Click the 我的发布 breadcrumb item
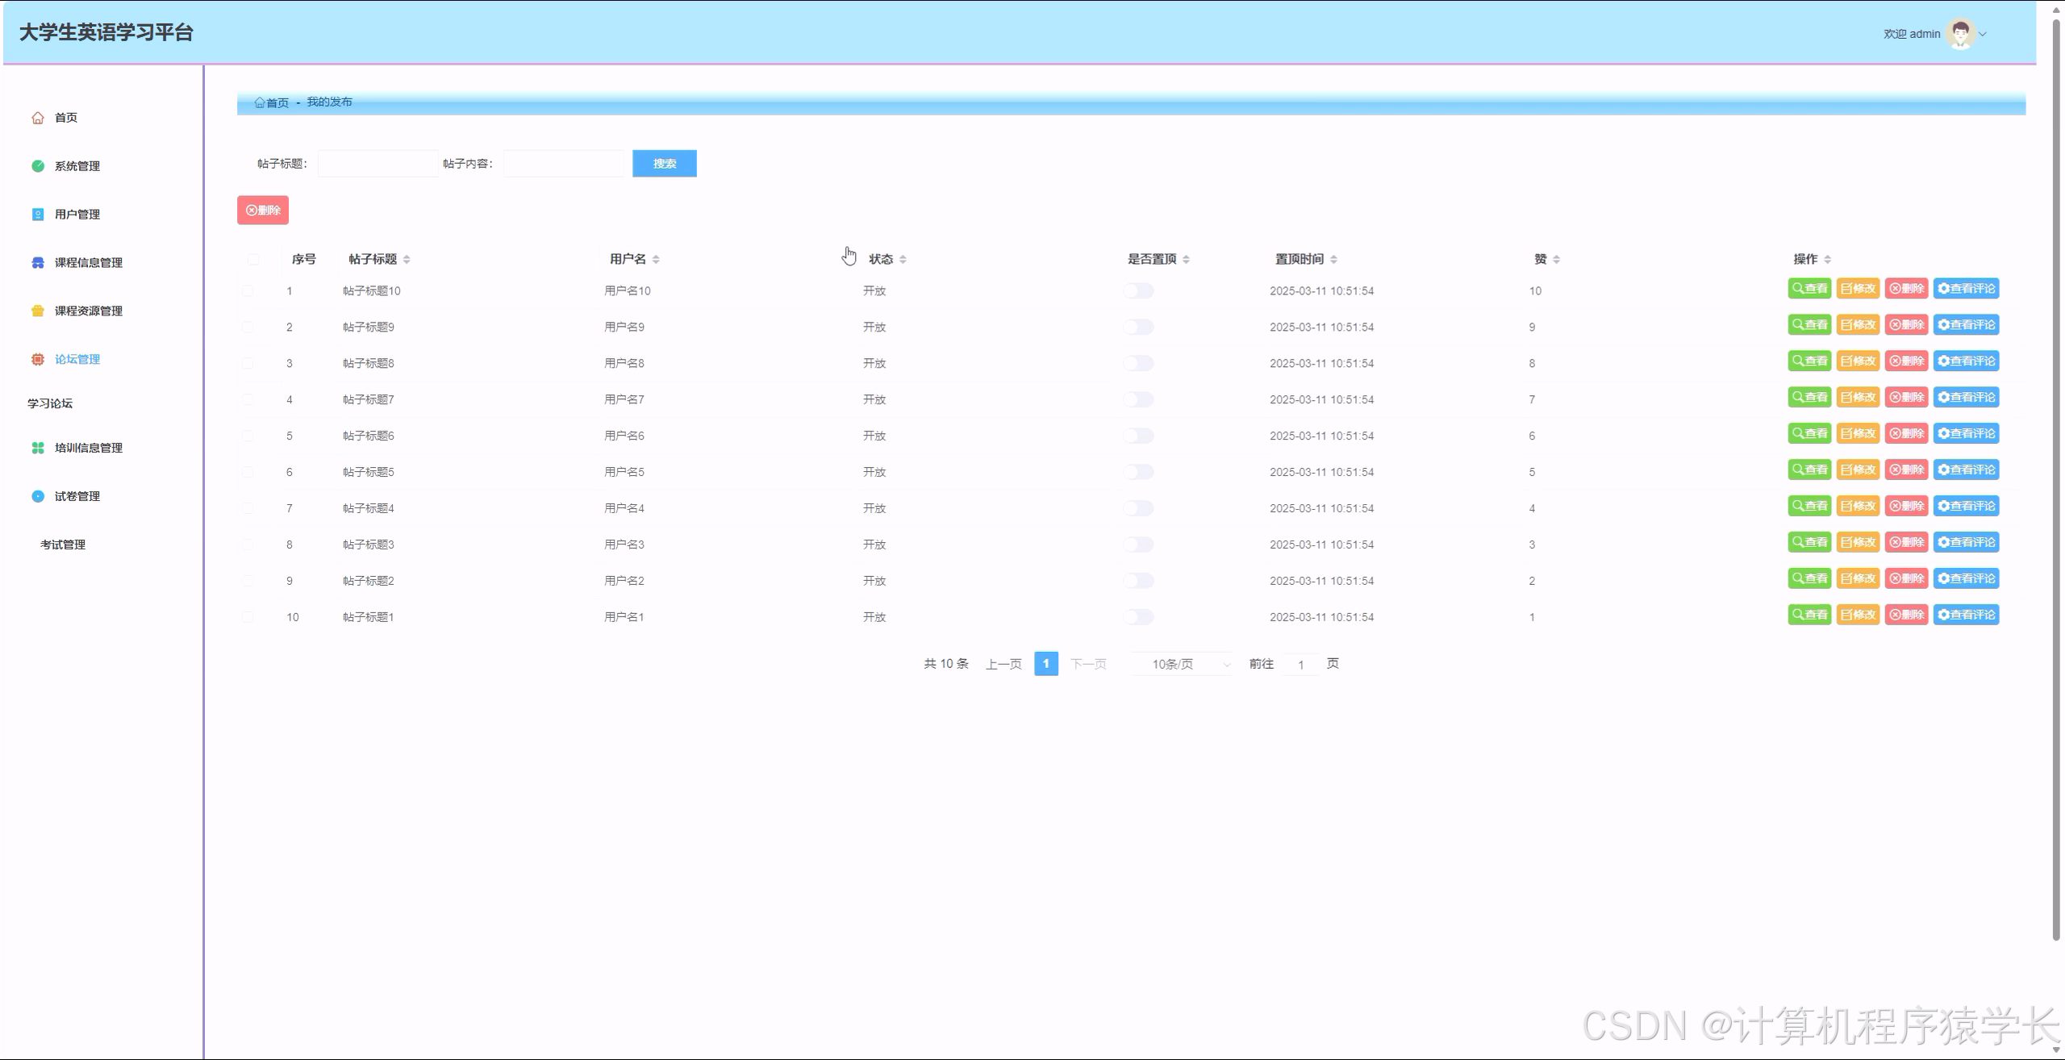This screenshot has width=2065, height=1060. (328, 102)
